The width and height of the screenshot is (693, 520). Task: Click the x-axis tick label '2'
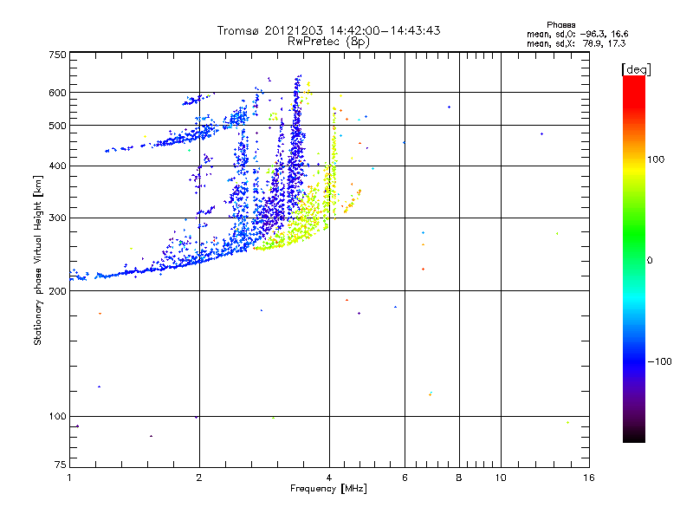pyautogui.click(x=199, y=478)
